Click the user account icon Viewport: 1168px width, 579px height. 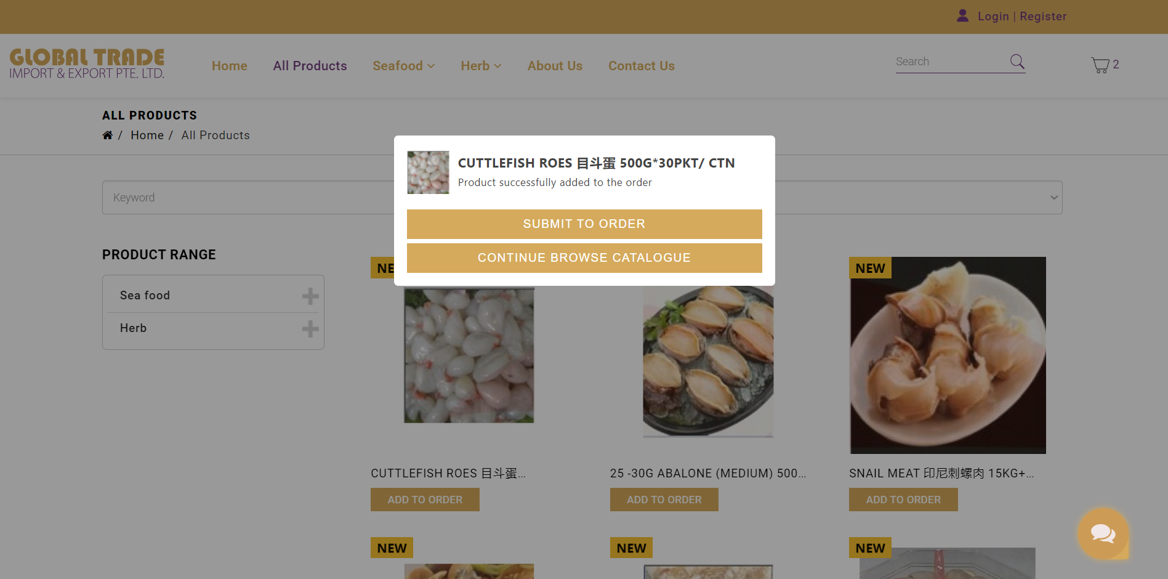(x=962, y=16)
